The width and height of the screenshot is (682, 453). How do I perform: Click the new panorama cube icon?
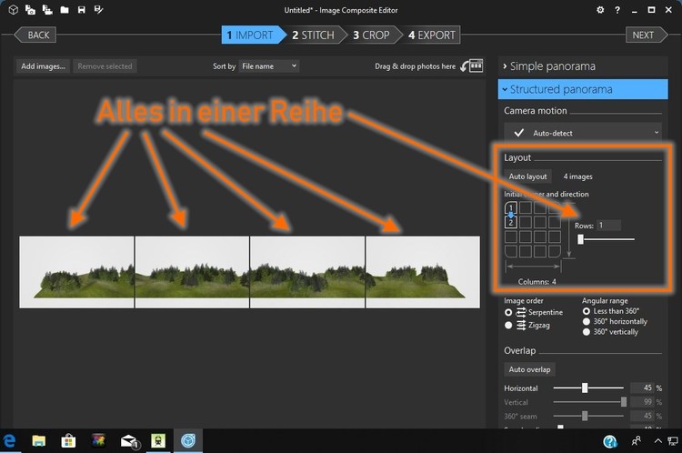point(14,10)
